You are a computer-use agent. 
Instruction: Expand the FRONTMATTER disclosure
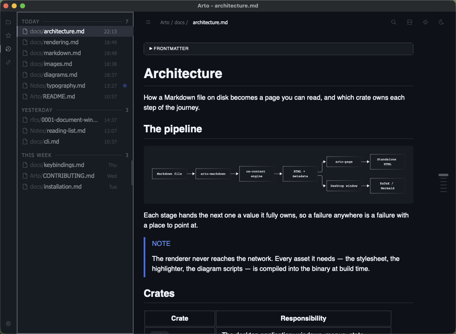click(278, 48)
